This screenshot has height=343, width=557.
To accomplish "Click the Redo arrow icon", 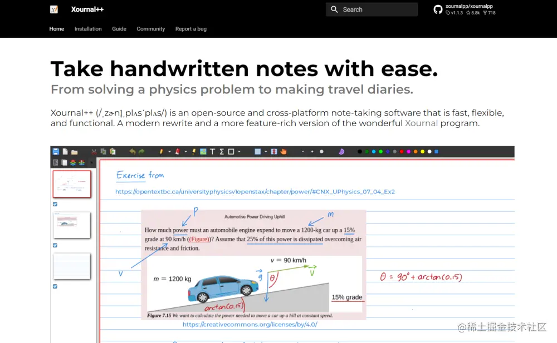I will 141,151.
